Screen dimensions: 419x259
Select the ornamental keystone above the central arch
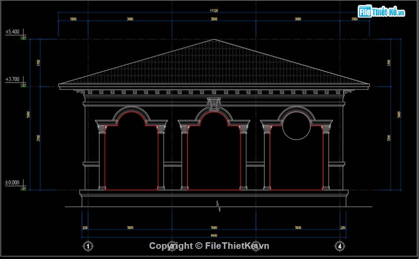[214, 104]
